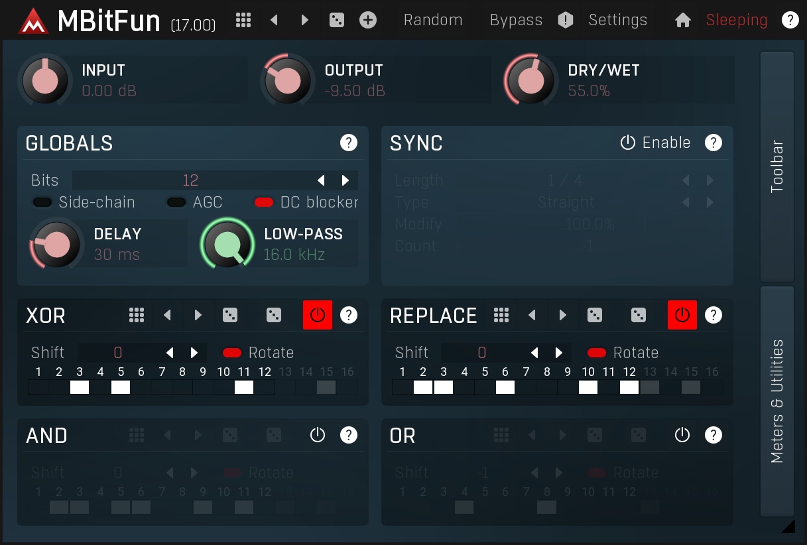Engage the Bypass button
The height and width of the screenshot is (545, 807).
point(516,20)
